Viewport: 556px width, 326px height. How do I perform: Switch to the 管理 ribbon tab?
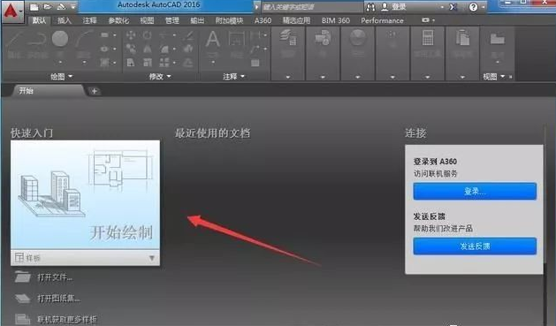coord(172,20)
